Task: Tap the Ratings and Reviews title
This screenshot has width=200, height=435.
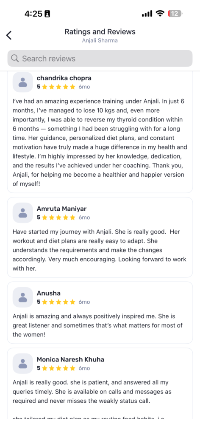Action: pyautogui.click(x=100, y=31)
